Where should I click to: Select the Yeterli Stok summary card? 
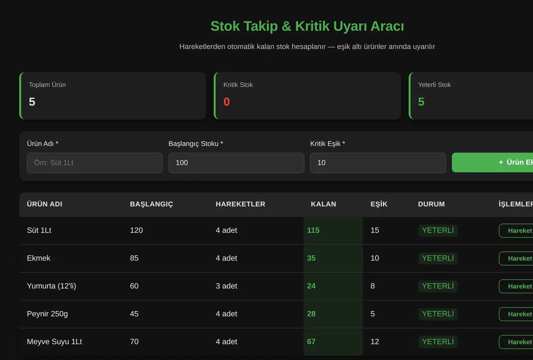pos(471,96)
